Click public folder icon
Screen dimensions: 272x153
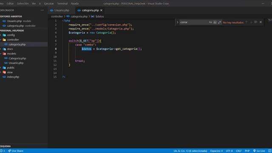tap(4, 68)
